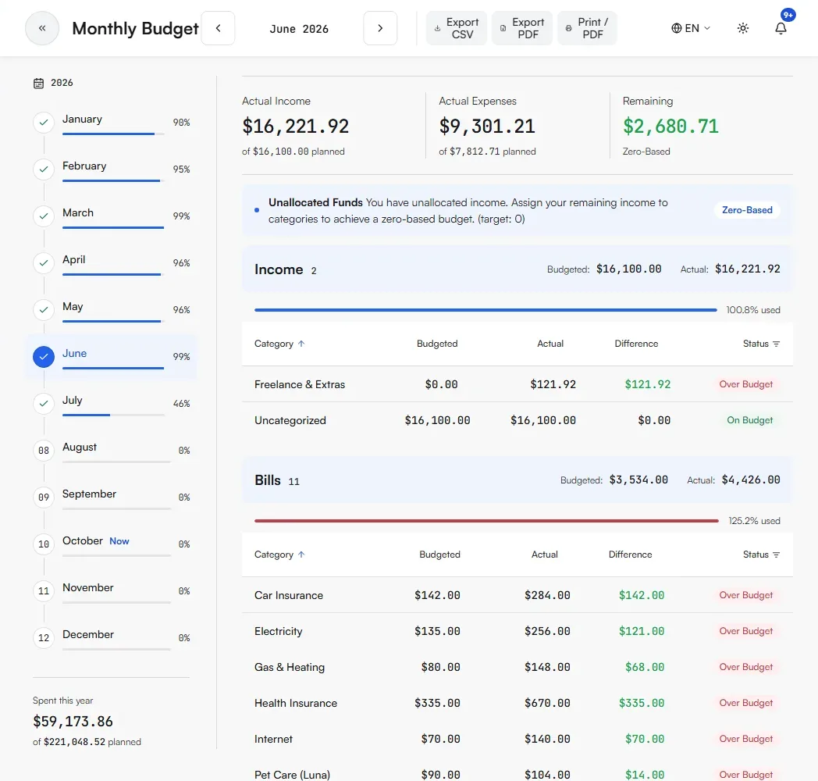The image size is (818, 781).
Task: Open the Electricity row
Action: (517, 631)
